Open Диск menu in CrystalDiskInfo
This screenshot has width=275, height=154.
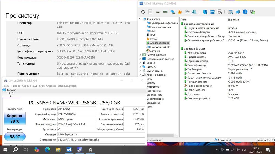[x=42, y=86]
